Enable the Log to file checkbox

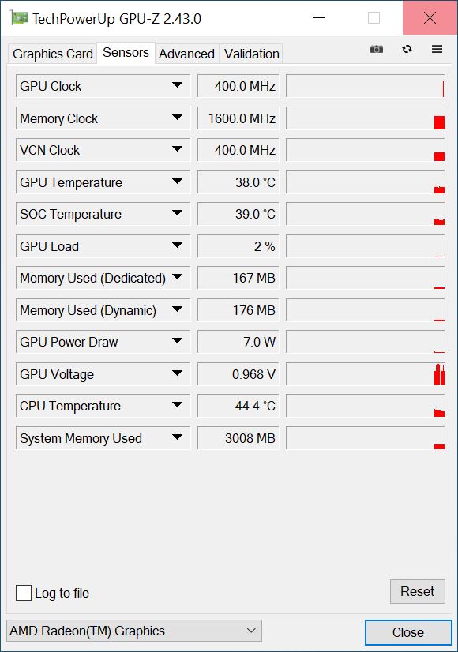[x=24, y=593]
